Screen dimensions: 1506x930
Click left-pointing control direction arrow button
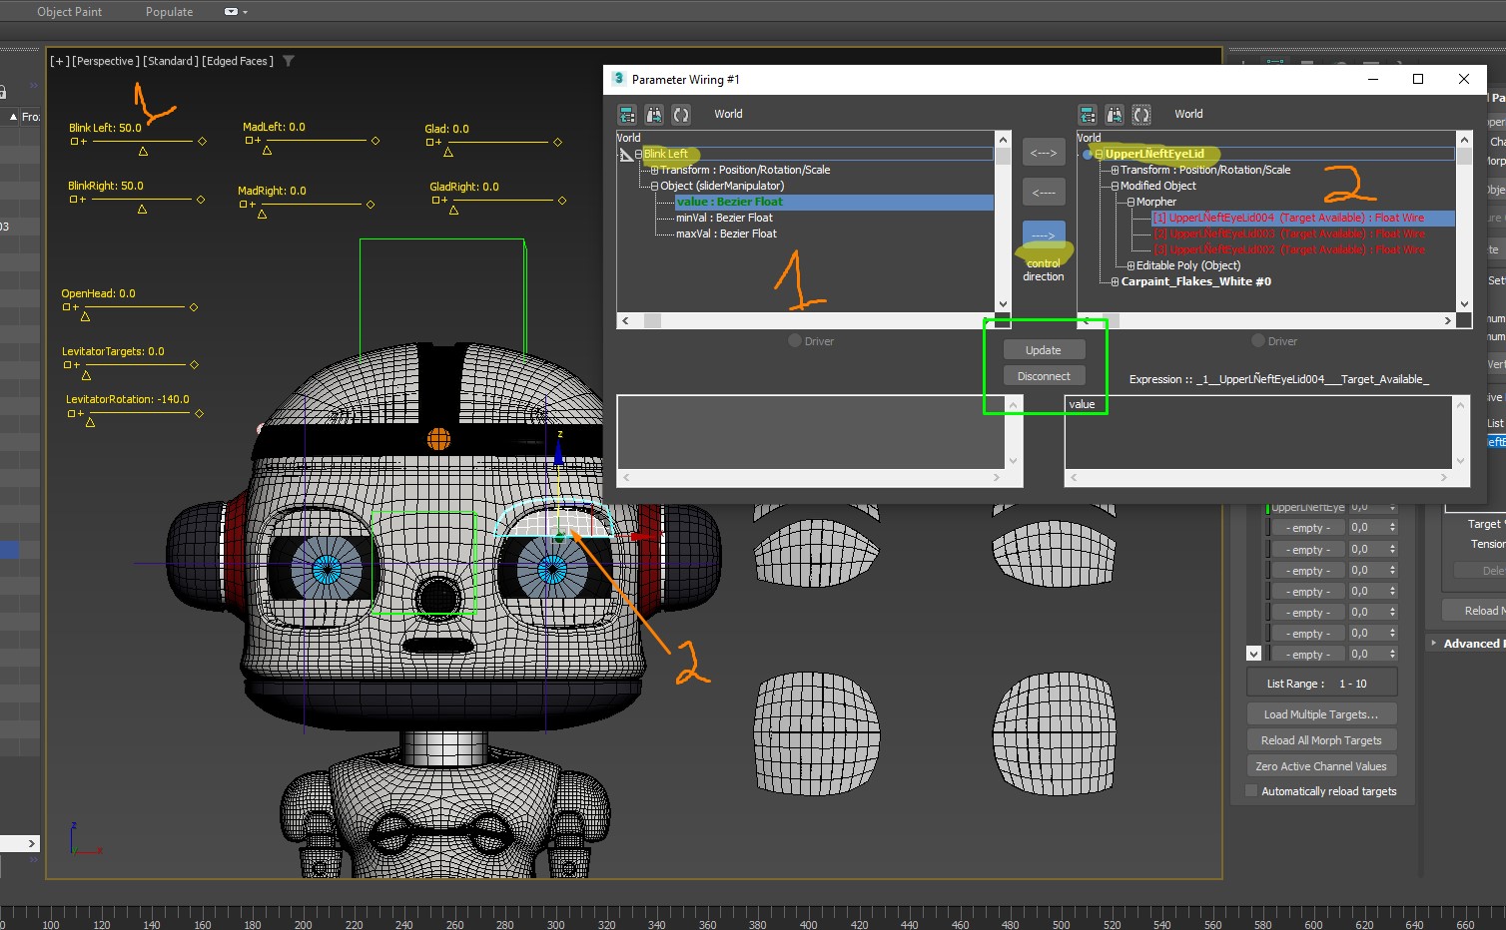(x=1044, y=193)
